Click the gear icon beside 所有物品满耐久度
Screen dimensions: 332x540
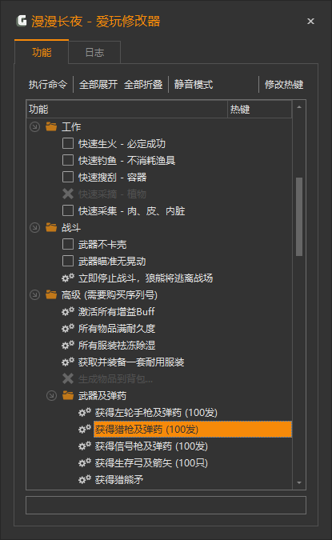tap(68, 329)
